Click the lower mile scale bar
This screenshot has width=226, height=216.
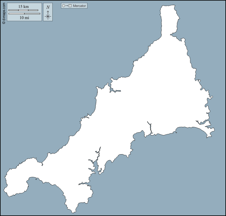point(24,13)
